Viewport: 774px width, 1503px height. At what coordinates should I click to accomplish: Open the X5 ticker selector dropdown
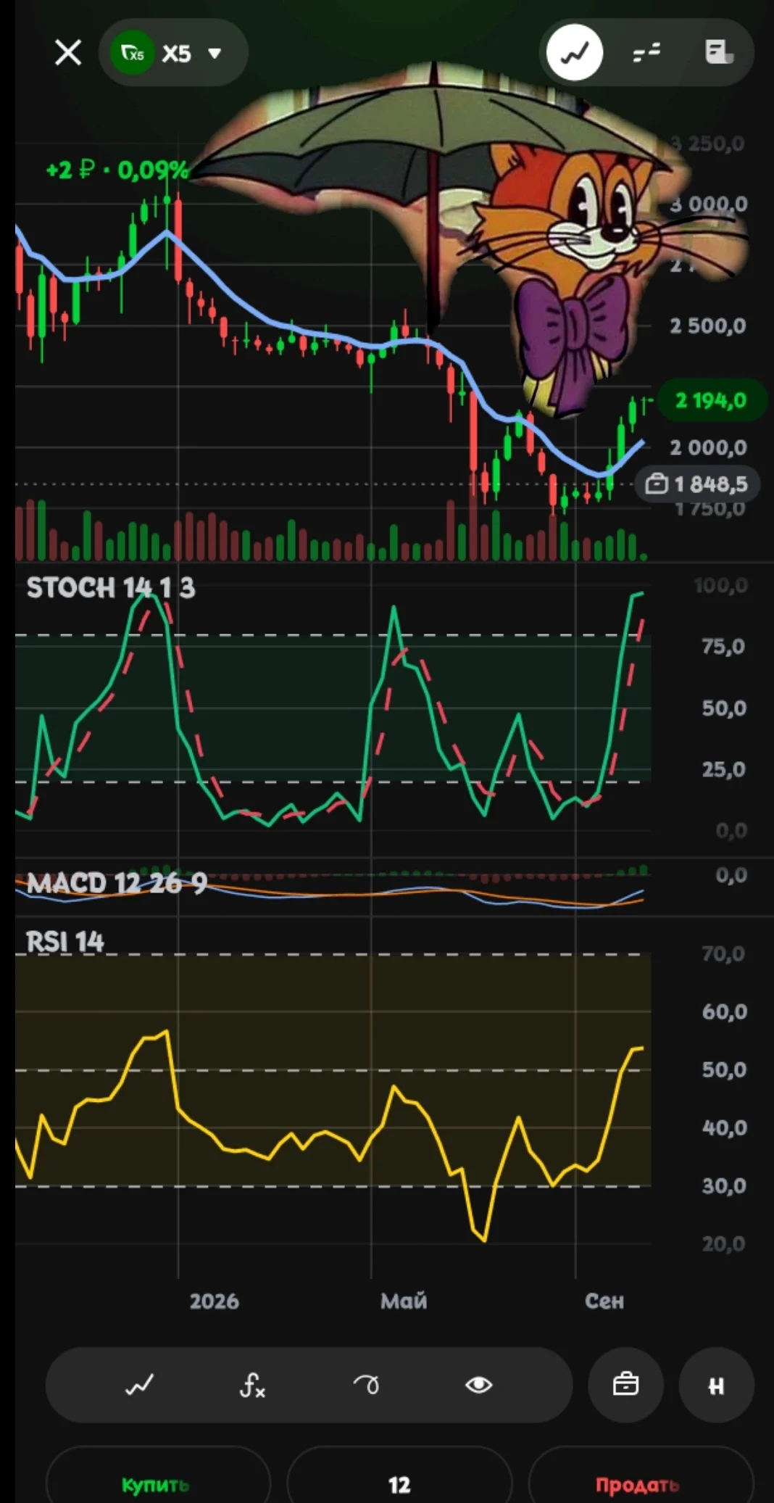pyautogui.click(x=174, y=53)
